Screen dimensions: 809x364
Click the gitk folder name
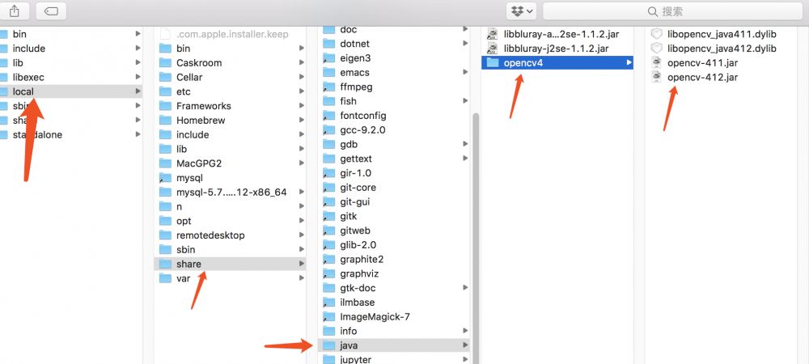coord(348,217)
